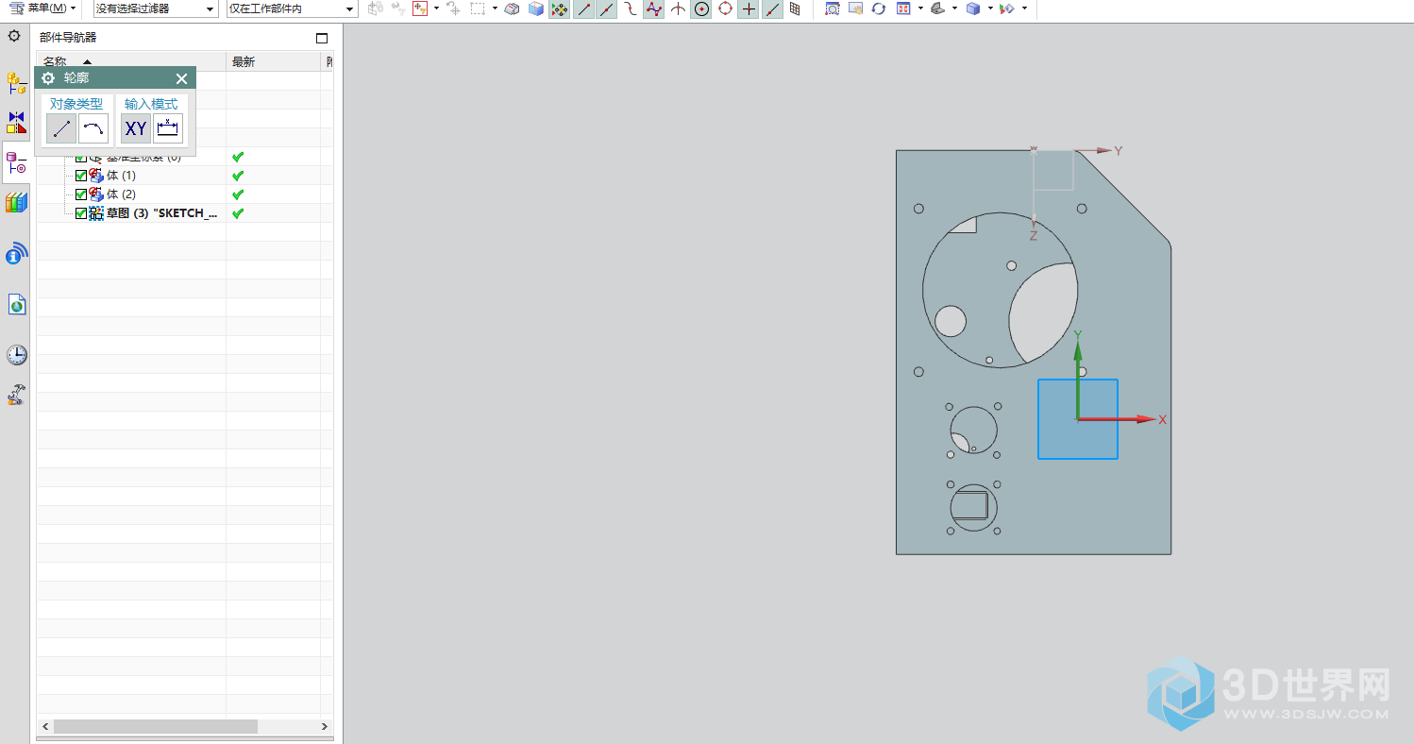Click the rectangle selection marquee icon
Image resolution: width=1414 pixels, height=744 pixels.
478,8
